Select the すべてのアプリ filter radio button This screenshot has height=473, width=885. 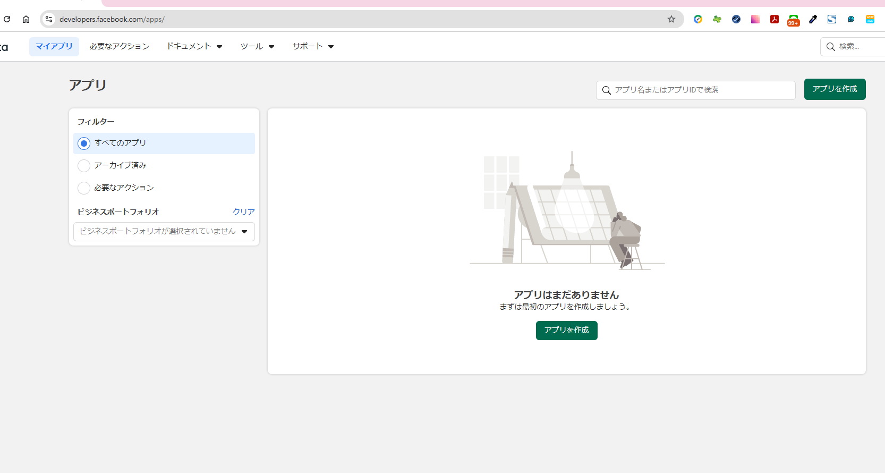click(84, 143)
